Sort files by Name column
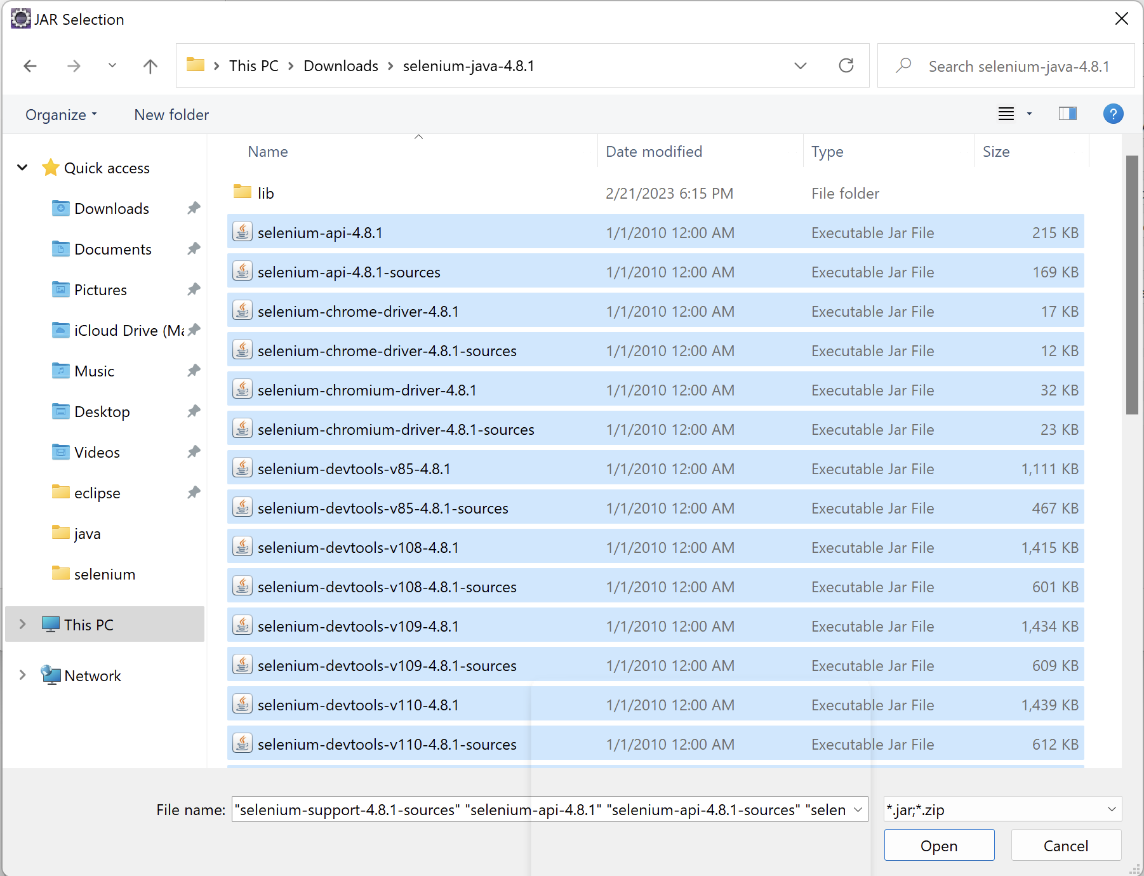The width and height of the screenshot is (1144, 876). tap(267, 152)
